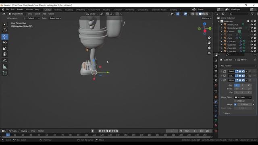Open the Orientation Default dropdown
The height and width of the screenshot is (145, 258).
tap(31, 19)
